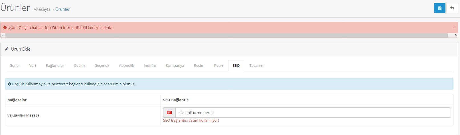Image resolution: width=460 pixels, height=135 pixels.
Task: Open the Genel tab
Action: tap(15, 65)
